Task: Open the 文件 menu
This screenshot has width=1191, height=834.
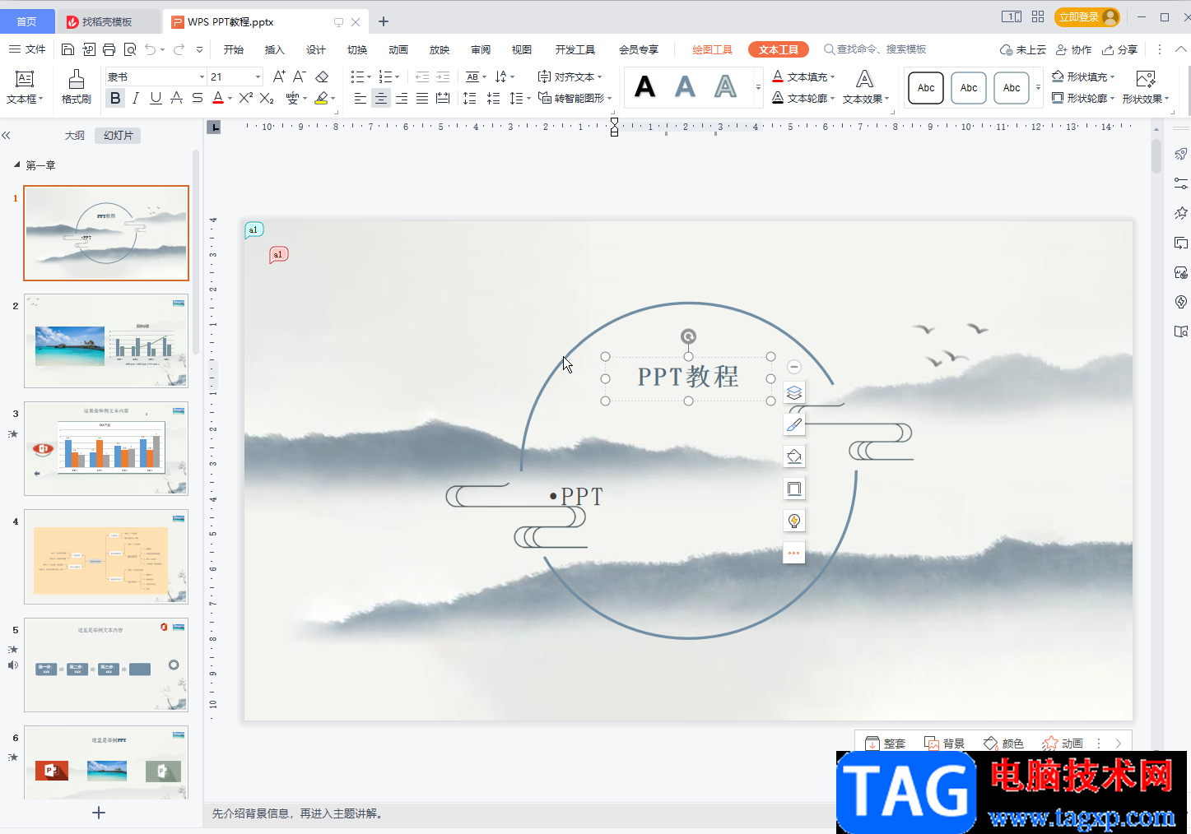Action: [x=27, y=49]
